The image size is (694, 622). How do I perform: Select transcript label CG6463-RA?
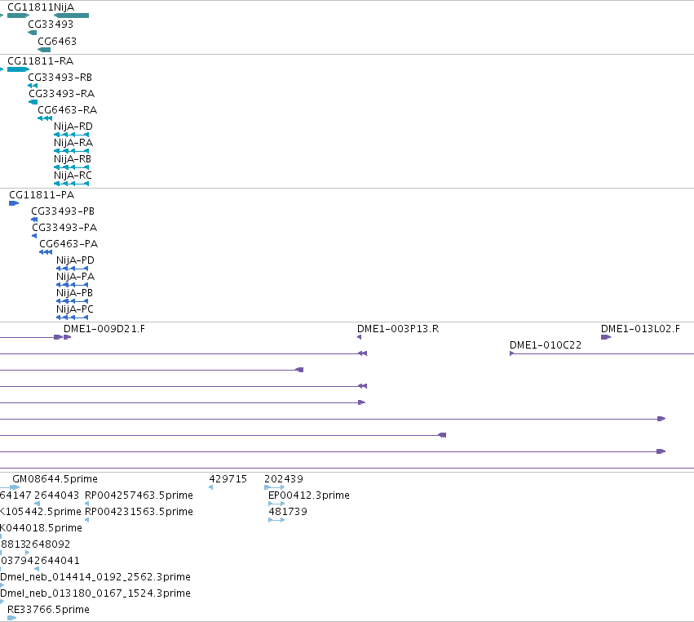click(x=67, y=110)
